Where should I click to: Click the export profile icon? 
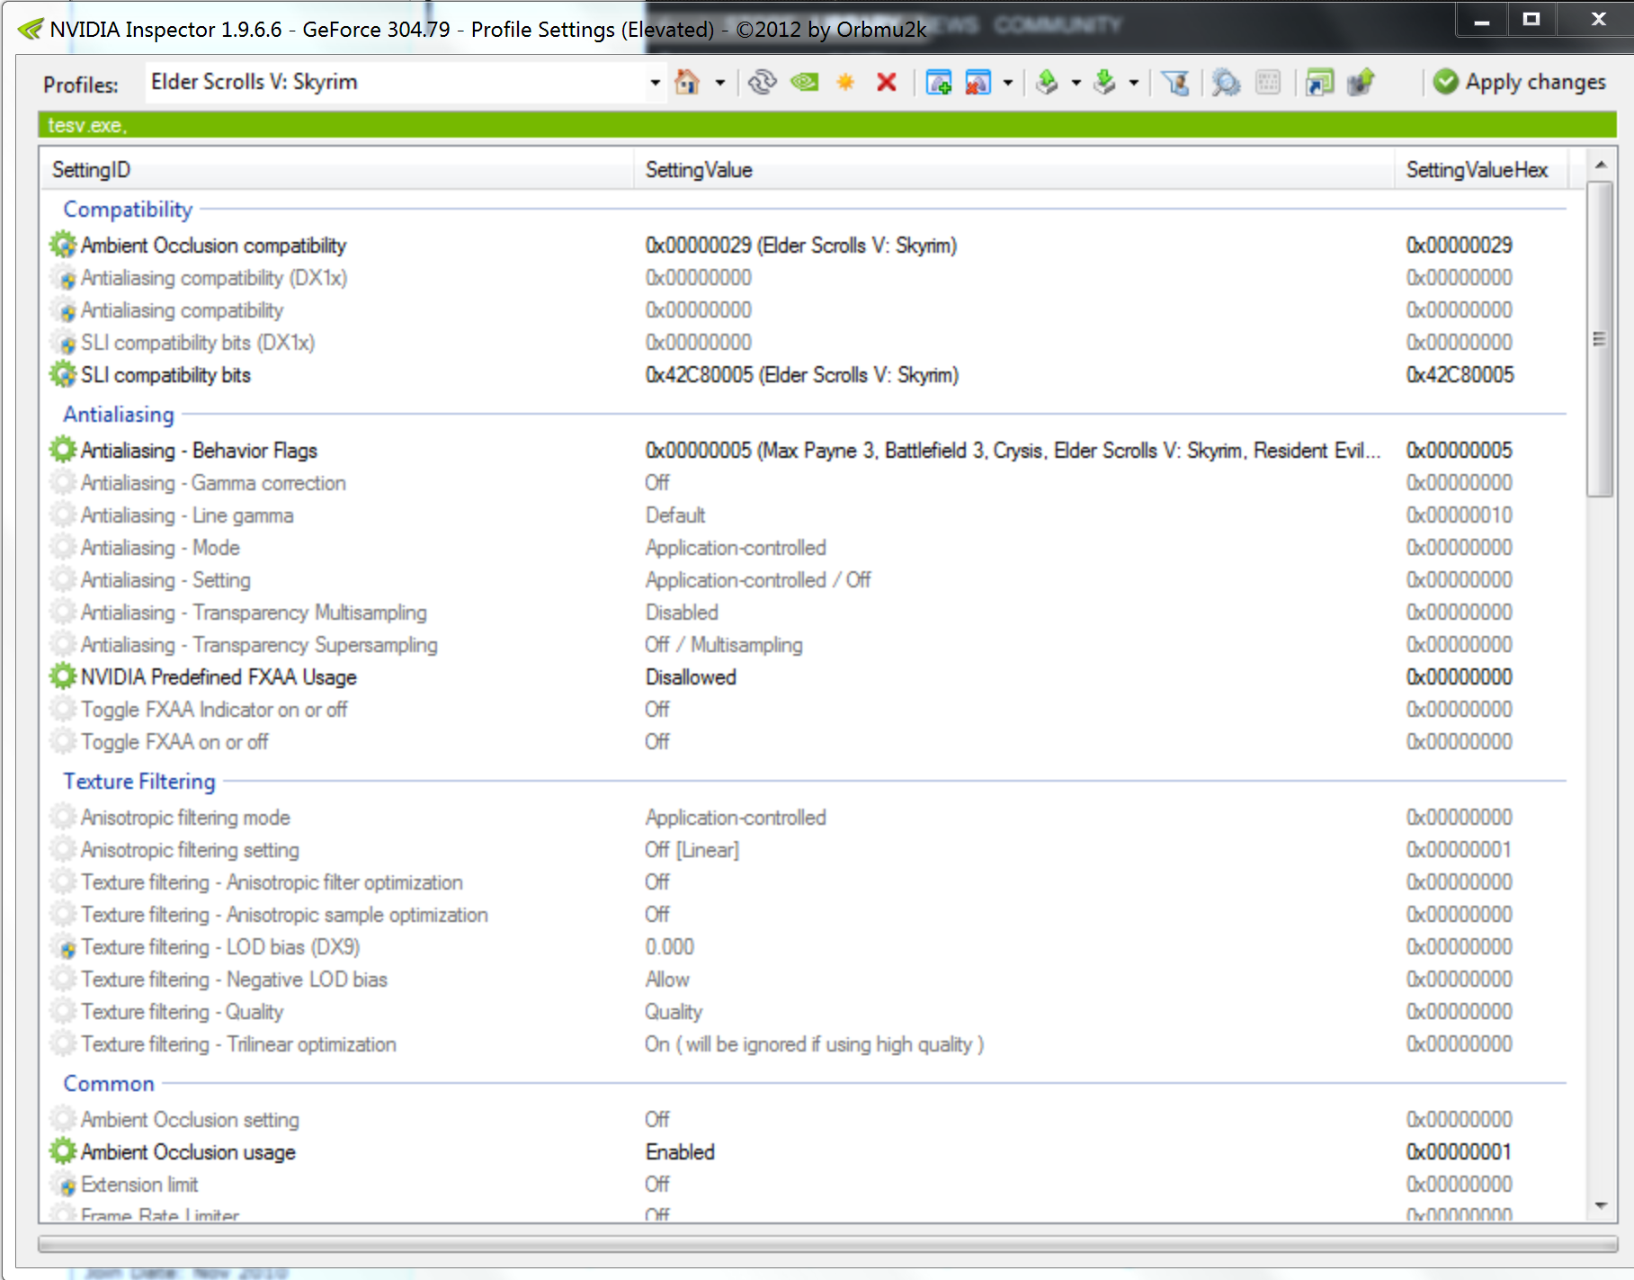(1047, 83)
